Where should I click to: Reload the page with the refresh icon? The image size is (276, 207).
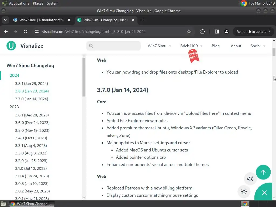[x=25, y=32]
